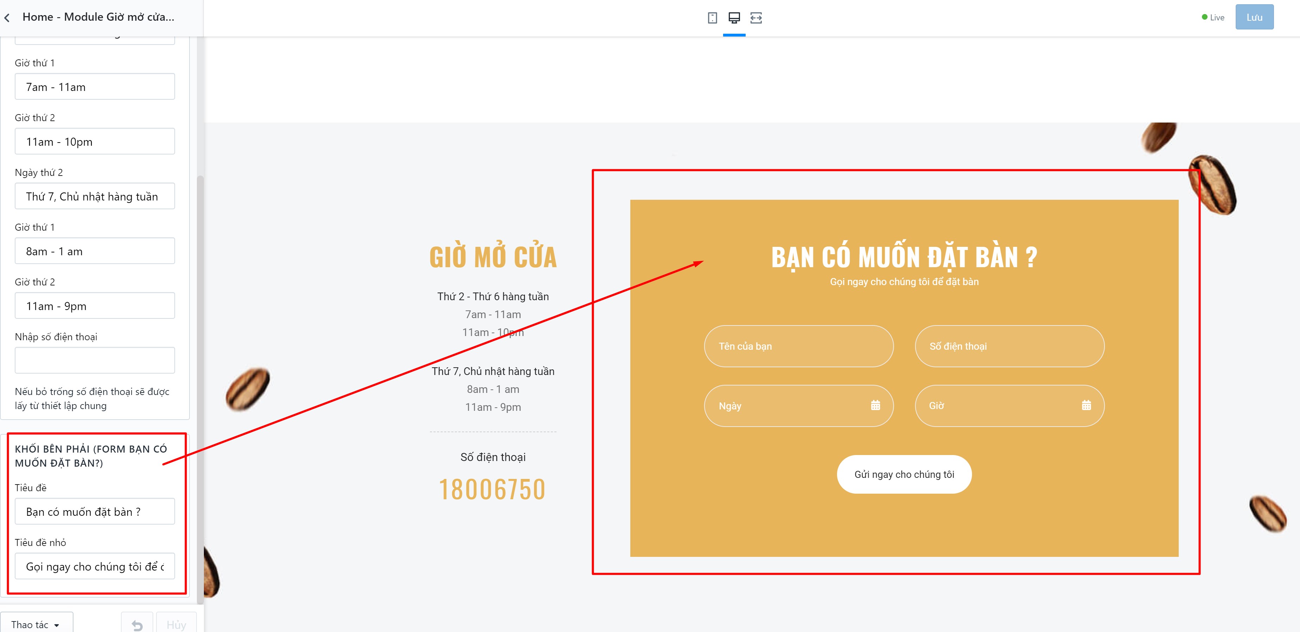Select desktop preview icon
Image resolution: width=1300 pixels, height=632 pixels.
pyautogui.click(x=734, y=18)
